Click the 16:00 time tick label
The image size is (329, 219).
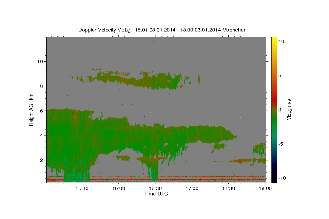point(119,189)
